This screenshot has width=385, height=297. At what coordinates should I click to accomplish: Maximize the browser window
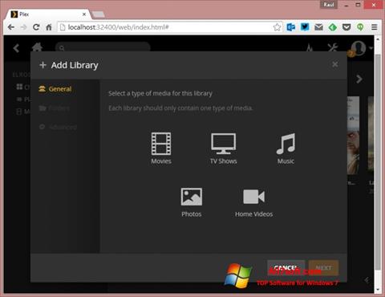pyautogui.click(x=358, y=5)
